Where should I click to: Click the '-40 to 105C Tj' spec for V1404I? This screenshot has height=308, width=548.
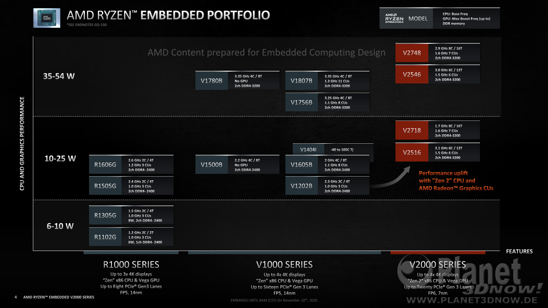342,150
